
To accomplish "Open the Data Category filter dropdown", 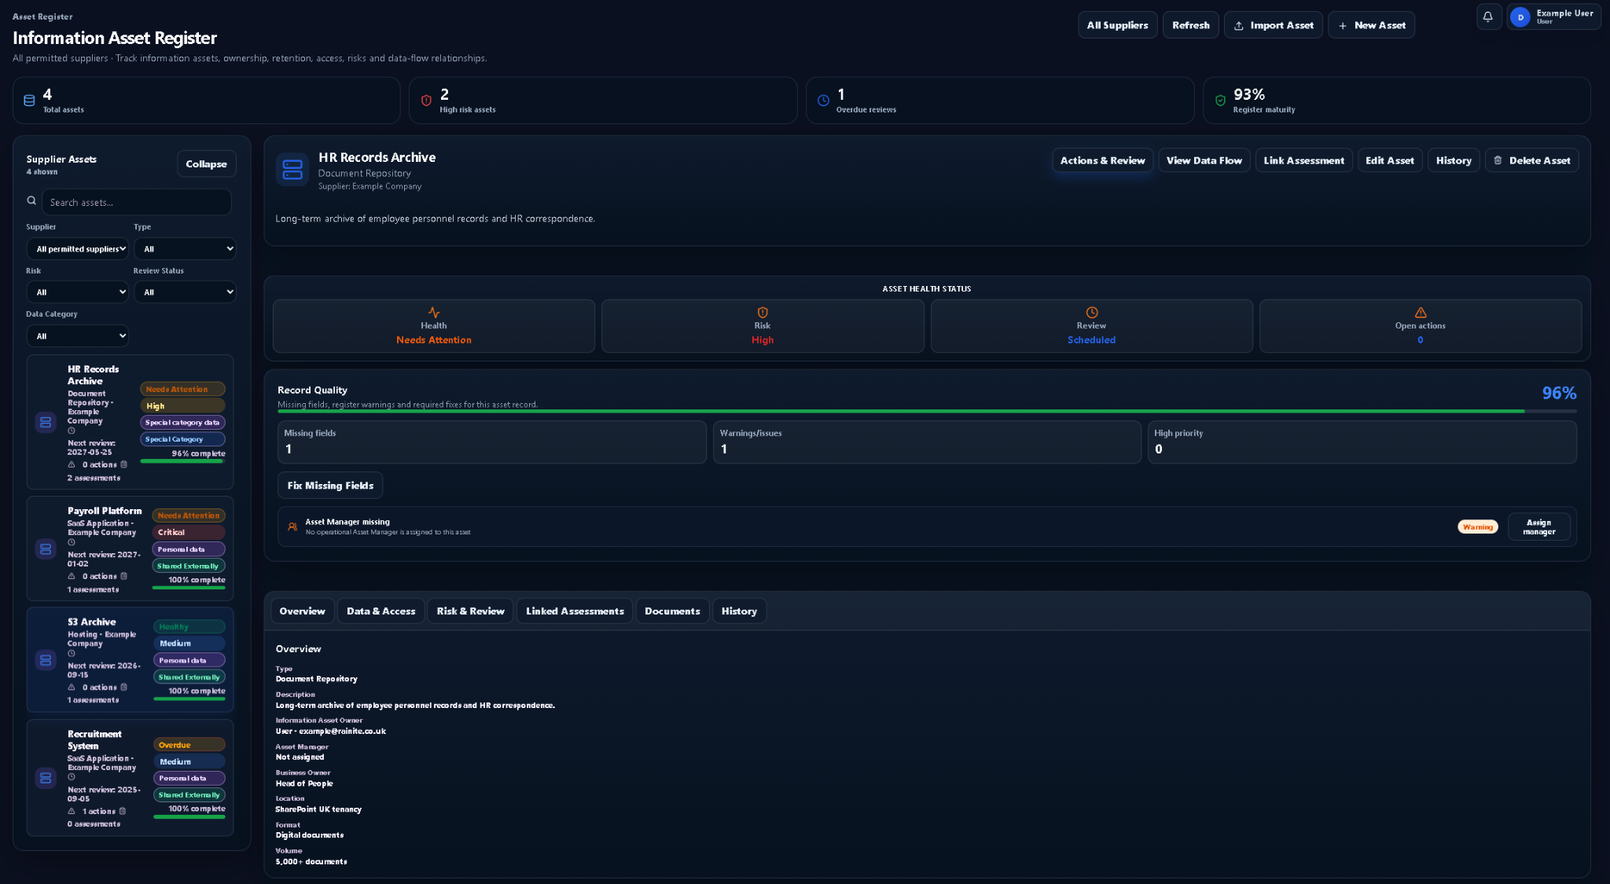I will point(77,336).
